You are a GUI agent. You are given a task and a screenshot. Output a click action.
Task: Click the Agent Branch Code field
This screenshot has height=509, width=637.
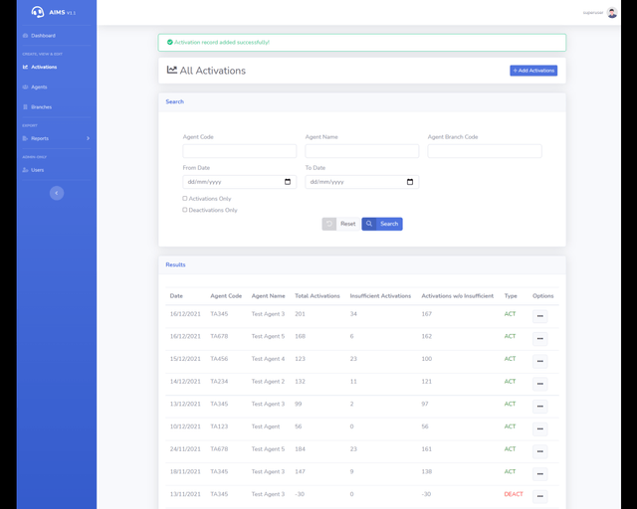coord(485,151)
